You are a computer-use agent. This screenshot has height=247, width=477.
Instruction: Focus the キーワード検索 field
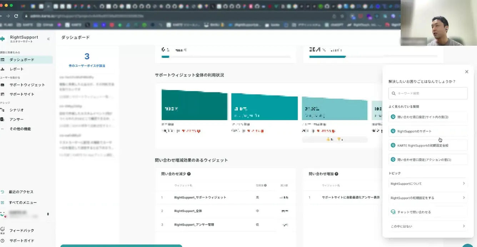pyautogui.click(x=428, y=94)
